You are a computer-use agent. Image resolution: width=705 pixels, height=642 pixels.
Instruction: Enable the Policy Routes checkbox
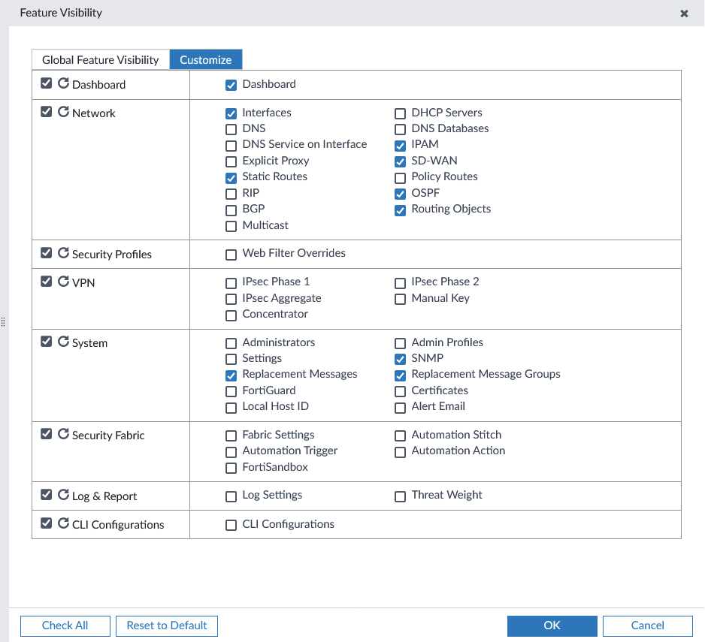point(400,178)
